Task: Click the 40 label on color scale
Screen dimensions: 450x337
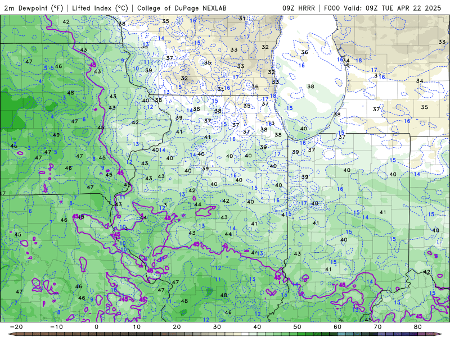Action: 257,327
